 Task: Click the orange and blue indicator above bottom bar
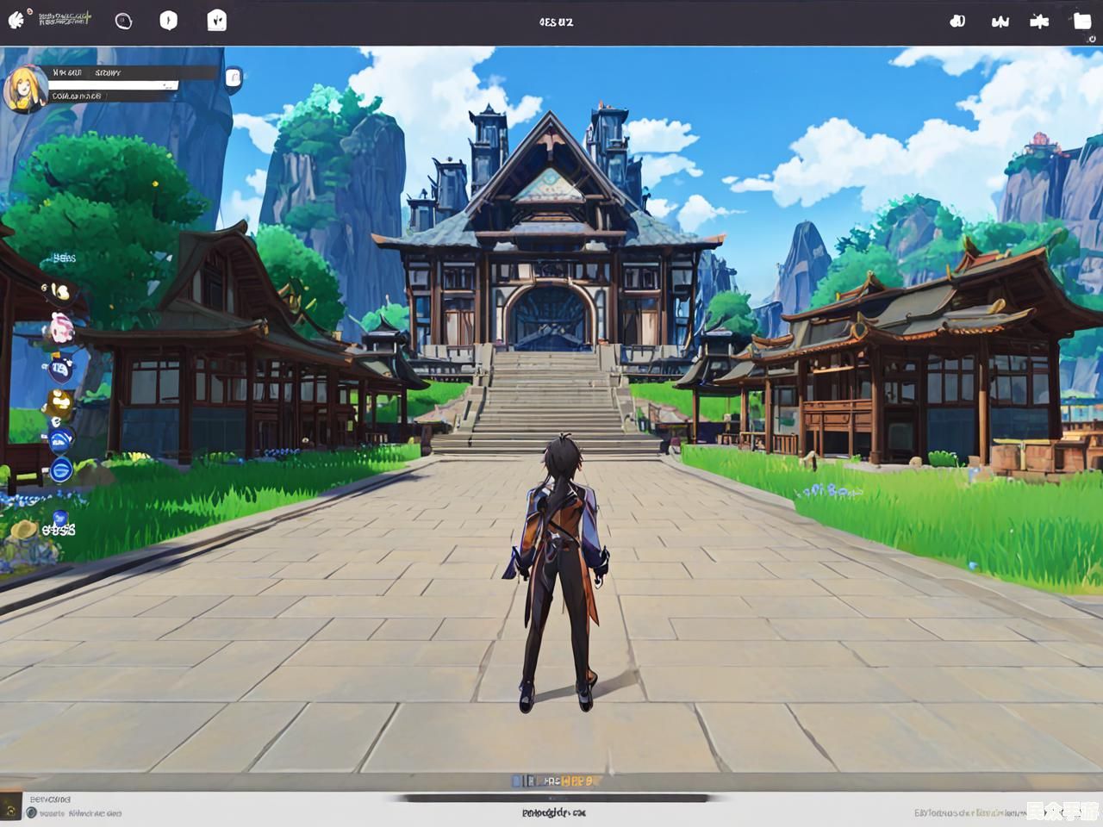pyautogui.click(x=556, y=780)
